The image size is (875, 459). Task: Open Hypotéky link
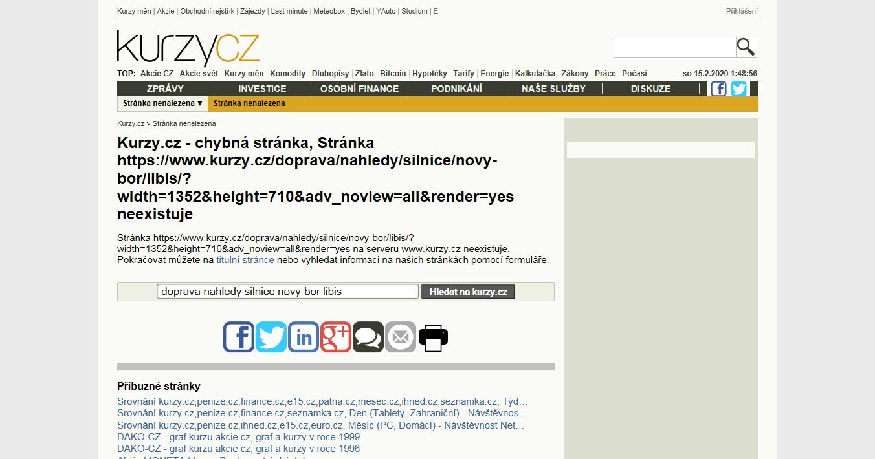coord(430,74)
